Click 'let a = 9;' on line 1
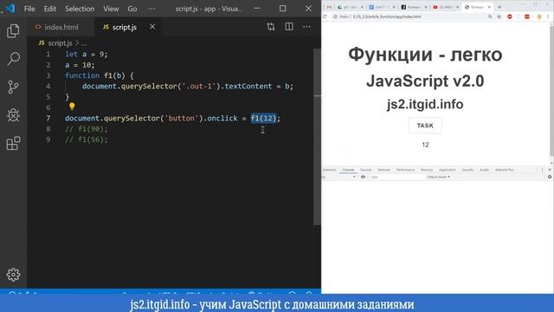Screen dimensions: 554x312 click(87, 54)
